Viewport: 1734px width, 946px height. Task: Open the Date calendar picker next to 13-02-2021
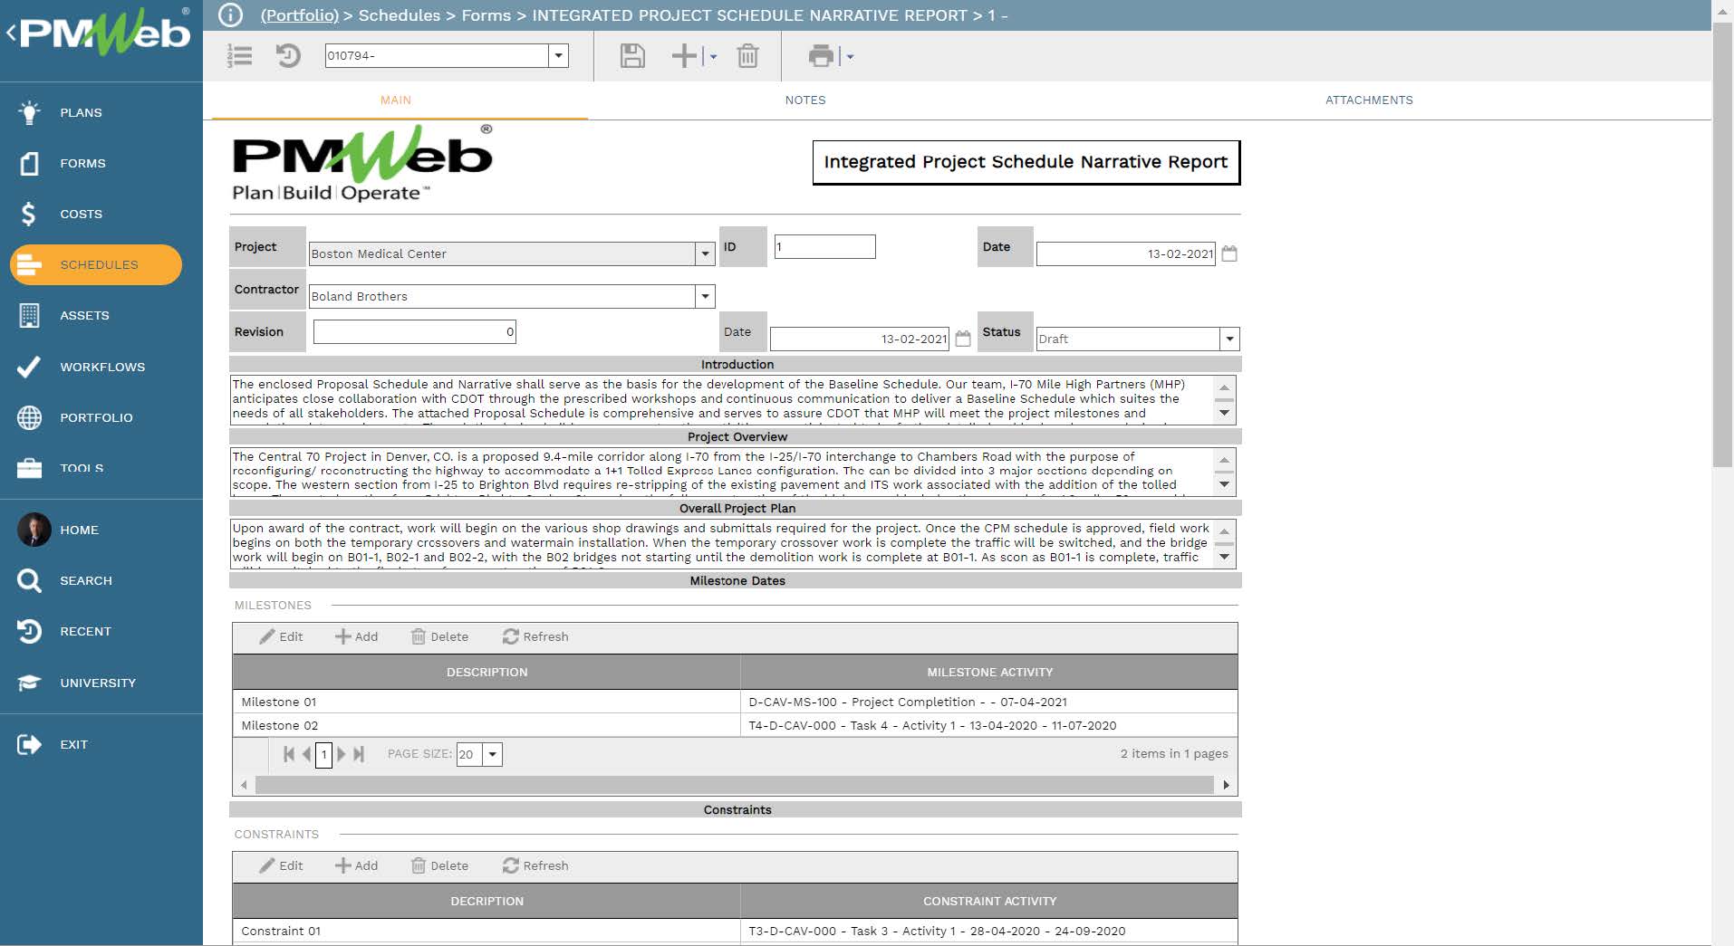pos(1229,254)
